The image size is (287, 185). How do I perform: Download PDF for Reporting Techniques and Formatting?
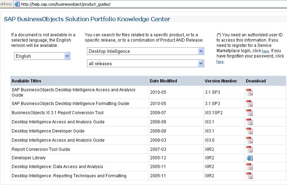249,175
